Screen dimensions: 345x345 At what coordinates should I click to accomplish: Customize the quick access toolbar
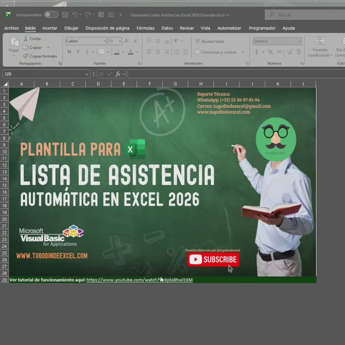coord(120,15)
